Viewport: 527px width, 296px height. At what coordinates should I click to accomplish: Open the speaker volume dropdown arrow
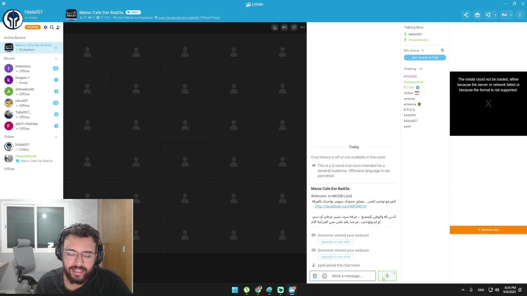point(495,15)
